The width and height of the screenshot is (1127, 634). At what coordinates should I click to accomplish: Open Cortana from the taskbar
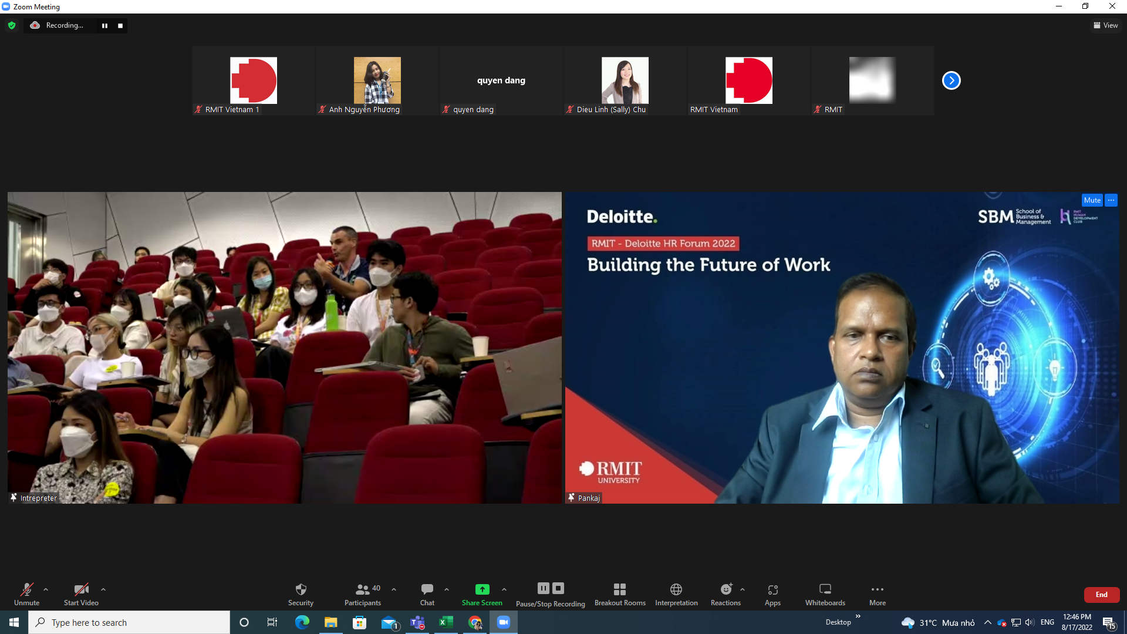click(244, 622)
